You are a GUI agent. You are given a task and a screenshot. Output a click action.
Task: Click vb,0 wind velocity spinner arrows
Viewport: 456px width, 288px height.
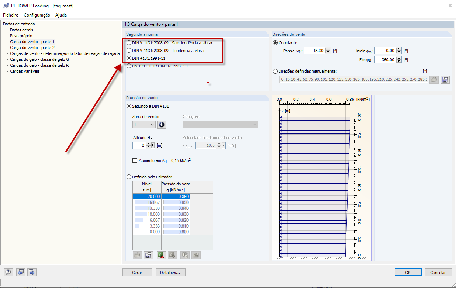218,145
